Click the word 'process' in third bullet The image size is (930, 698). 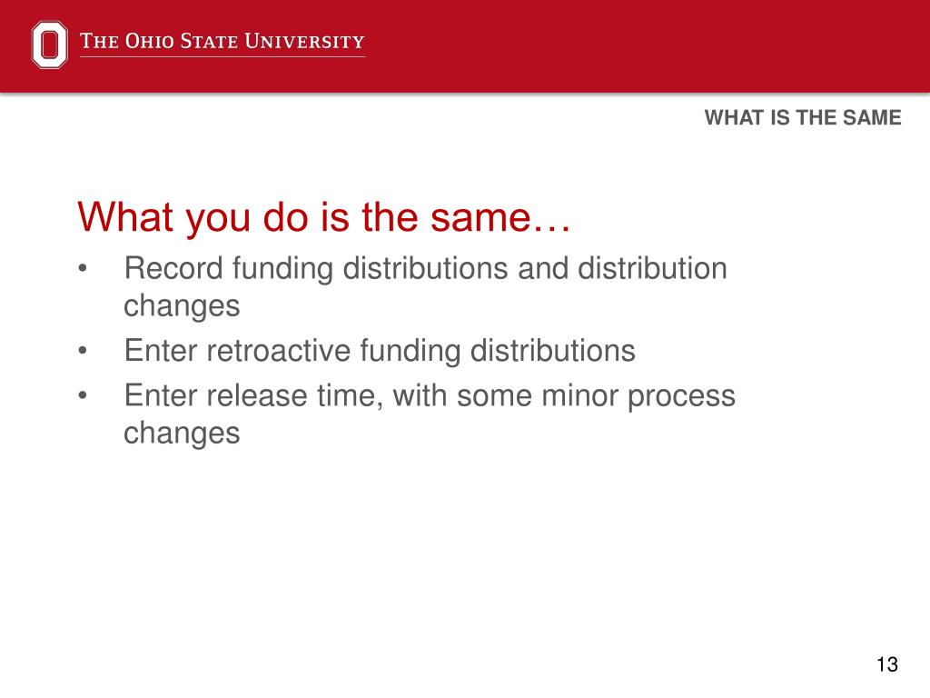coord(681,396)
